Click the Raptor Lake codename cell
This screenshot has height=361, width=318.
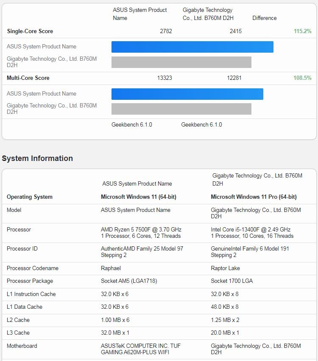coord(225,268)
